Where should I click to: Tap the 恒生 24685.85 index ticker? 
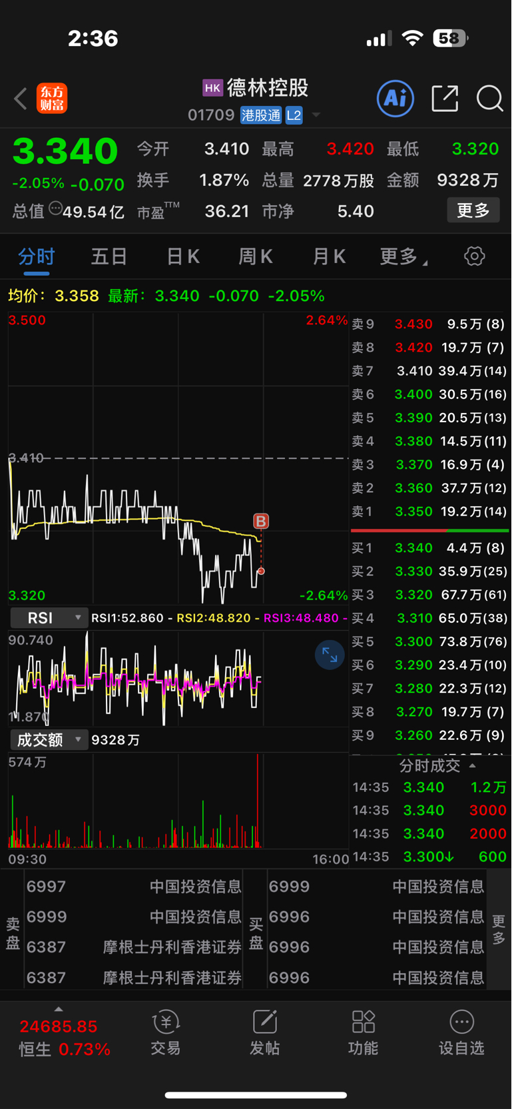(x=65, y=1038)
